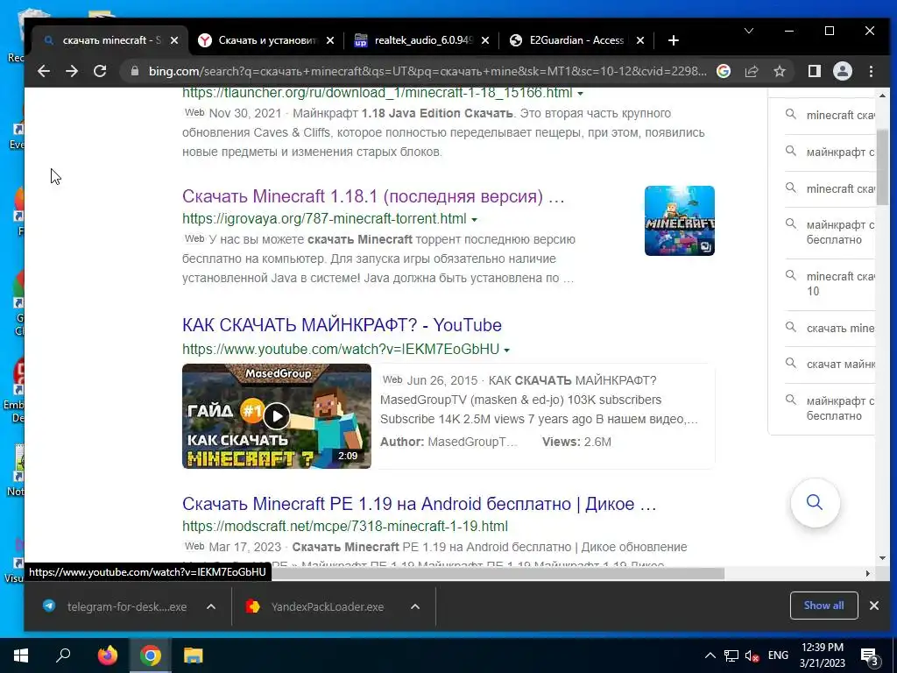Close the downloads bar
The width and height of the screenshot is (897, 673).
pos(874,606)
